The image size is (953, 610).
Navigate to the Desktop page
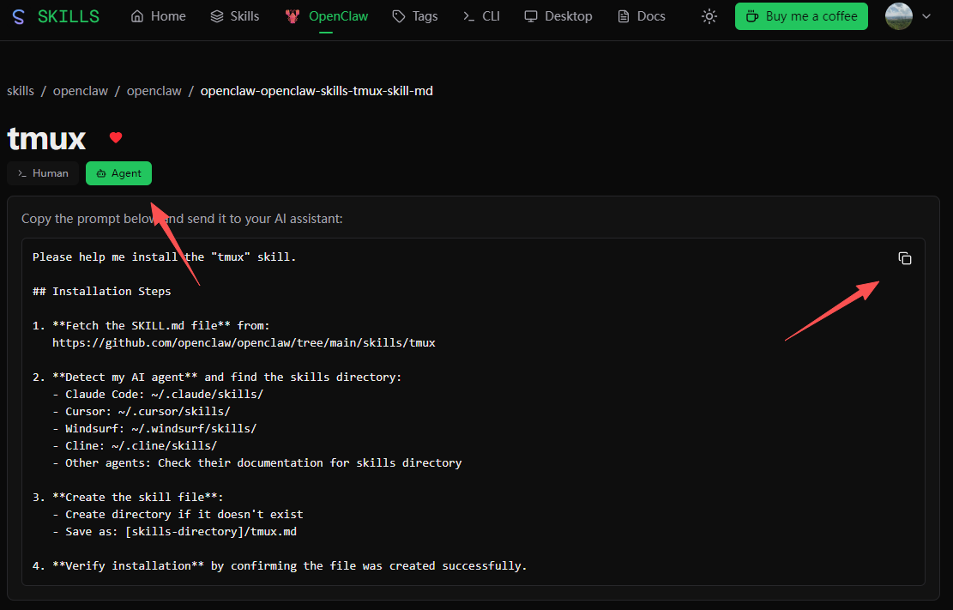click(558, 16)
